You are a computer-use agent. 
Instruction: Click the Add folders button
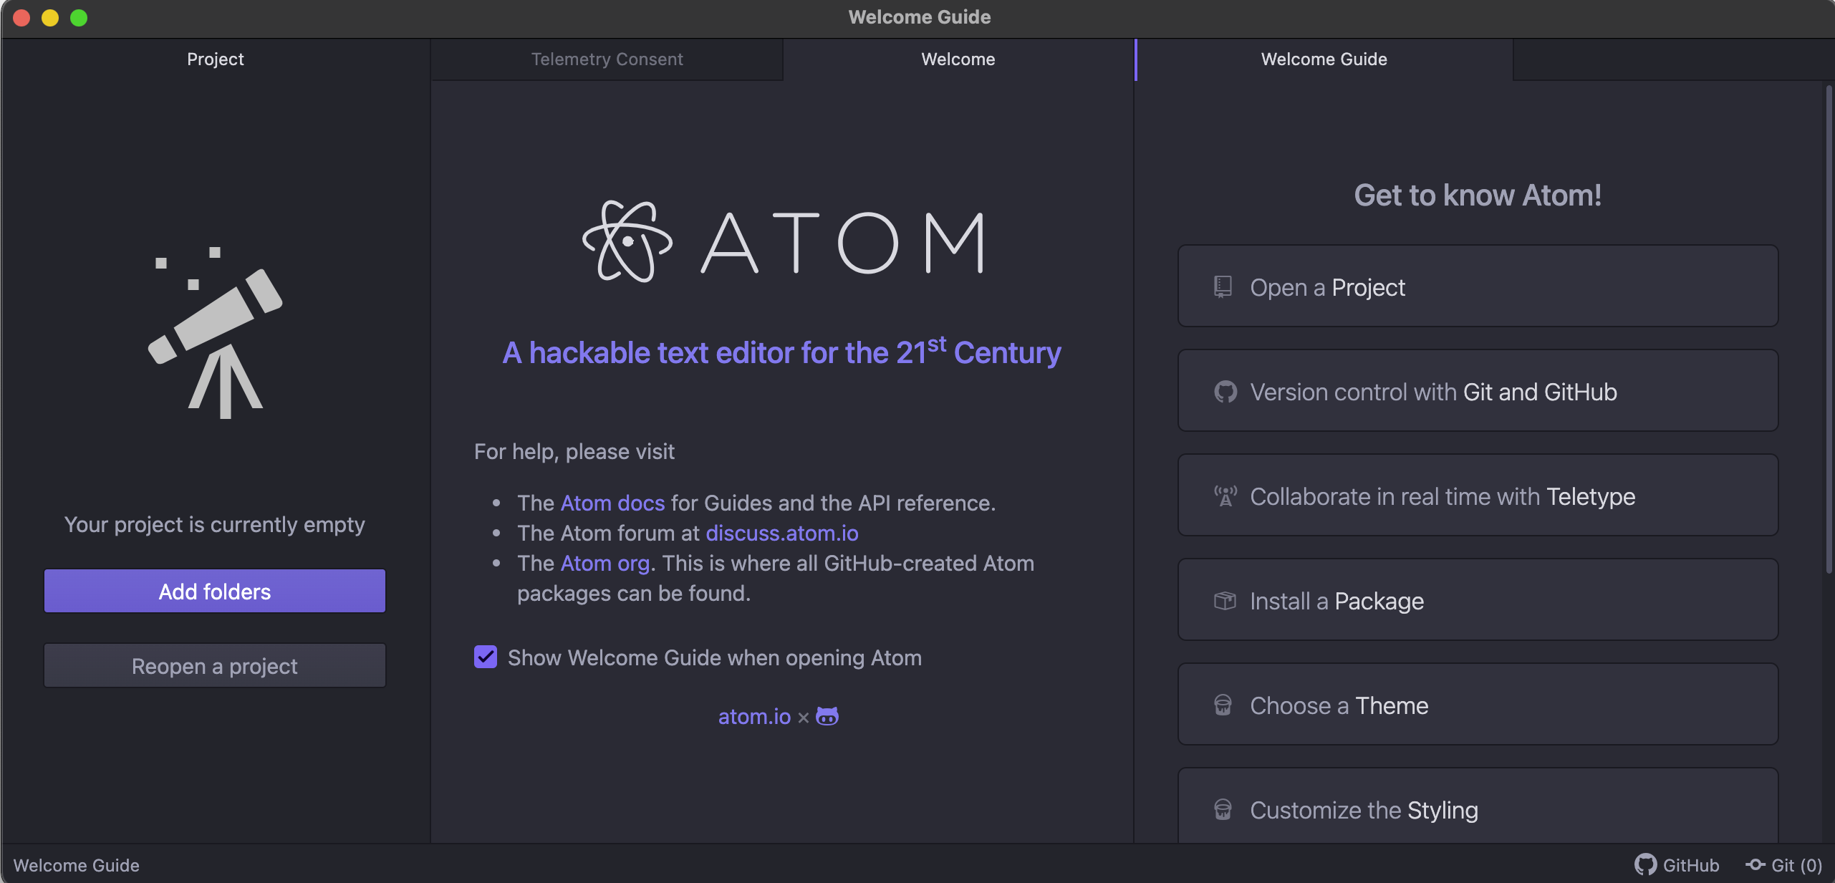pos(215,592)
